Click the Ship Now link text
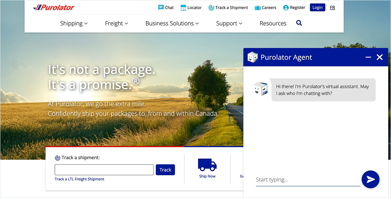Image resolution: width=391 pixels, height=198 pixels. 207,176
